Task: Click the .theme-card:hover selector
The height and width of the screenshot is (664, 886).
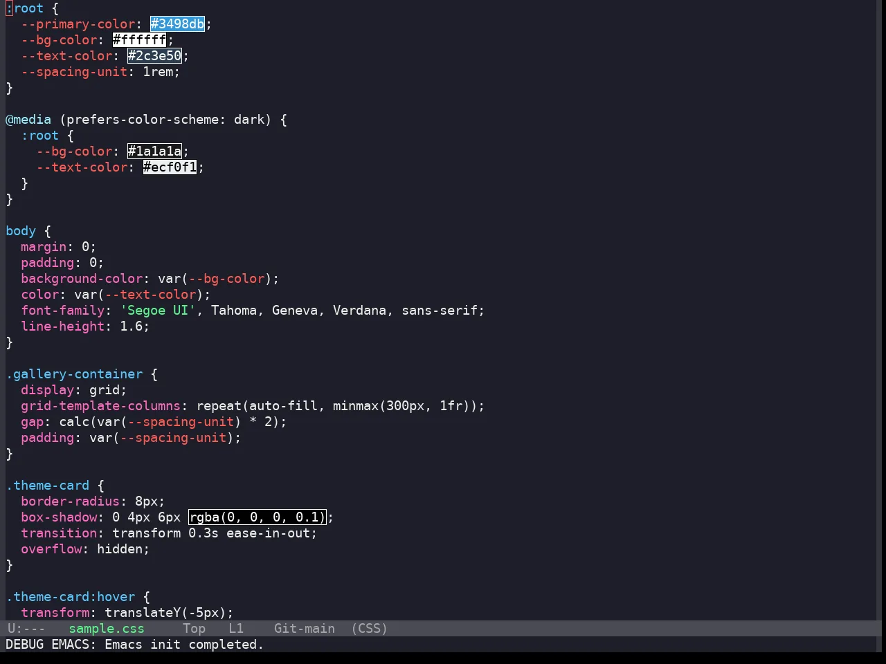Action: pyautogui.click(x=71, y=597)
